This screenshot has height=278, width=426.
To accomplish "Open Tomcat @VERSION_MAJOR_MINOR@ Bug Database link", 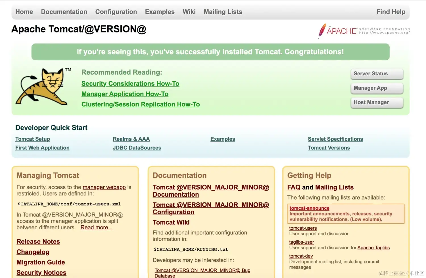I will coord(202,273).
